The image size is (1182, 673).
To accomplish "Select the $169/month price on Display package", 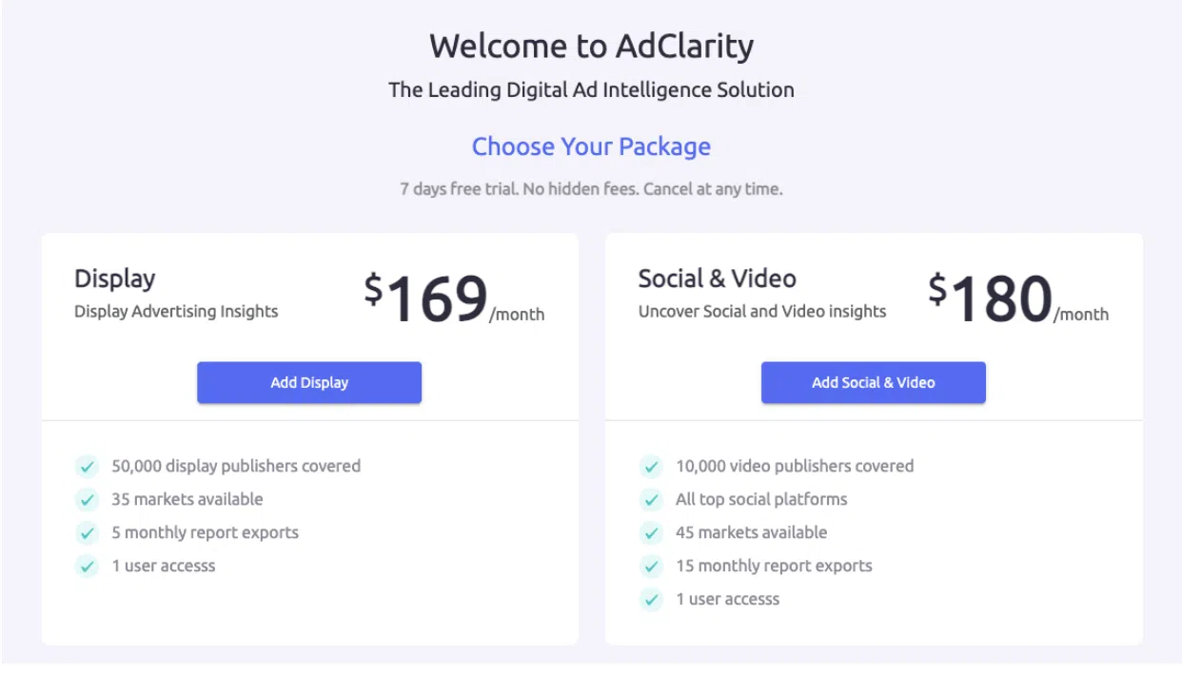I will coord(453,298).
